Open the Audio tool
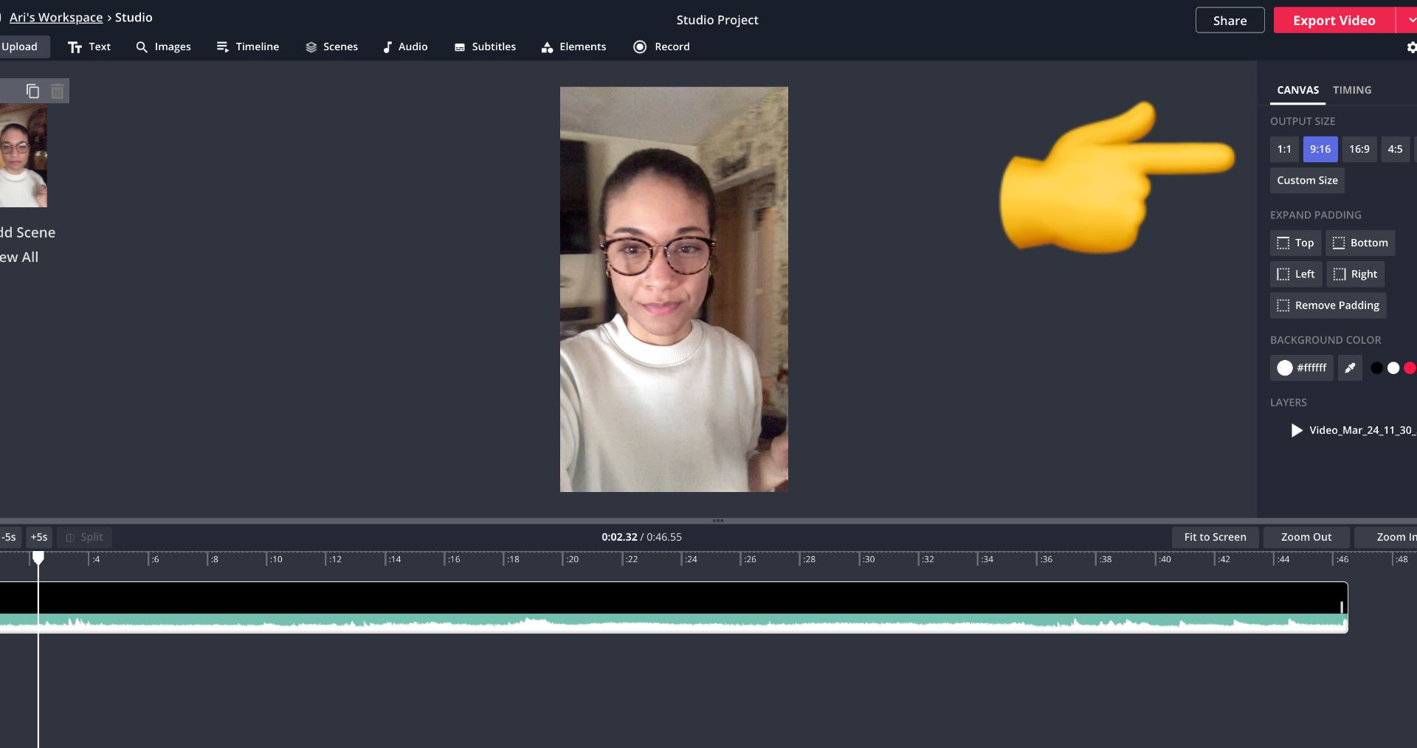Screen dimensions: 1417x748 click(405, 46)
